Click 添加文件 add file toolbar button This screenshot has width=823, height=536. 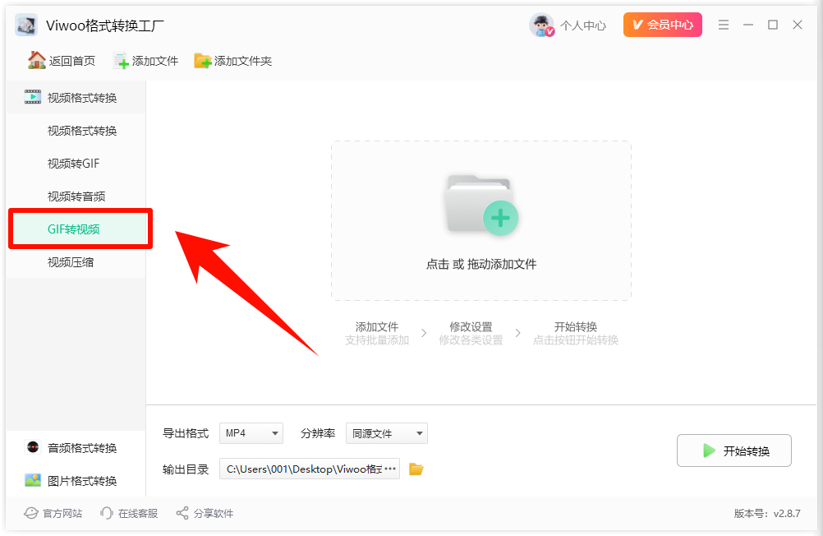[x=146, y=61]
